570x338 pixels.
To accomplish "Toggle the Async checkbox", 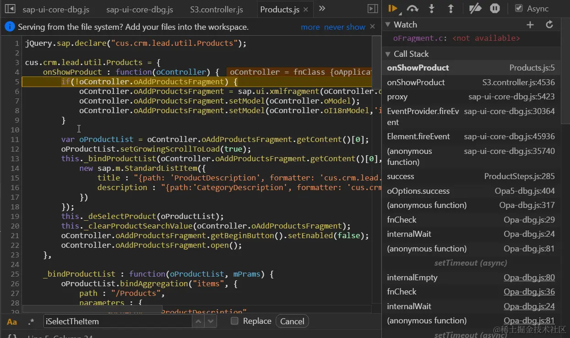I will coord(519,8).
